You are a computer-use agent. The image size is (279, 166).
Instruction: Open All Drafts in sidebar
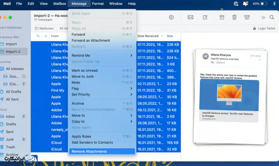(14, 92)
